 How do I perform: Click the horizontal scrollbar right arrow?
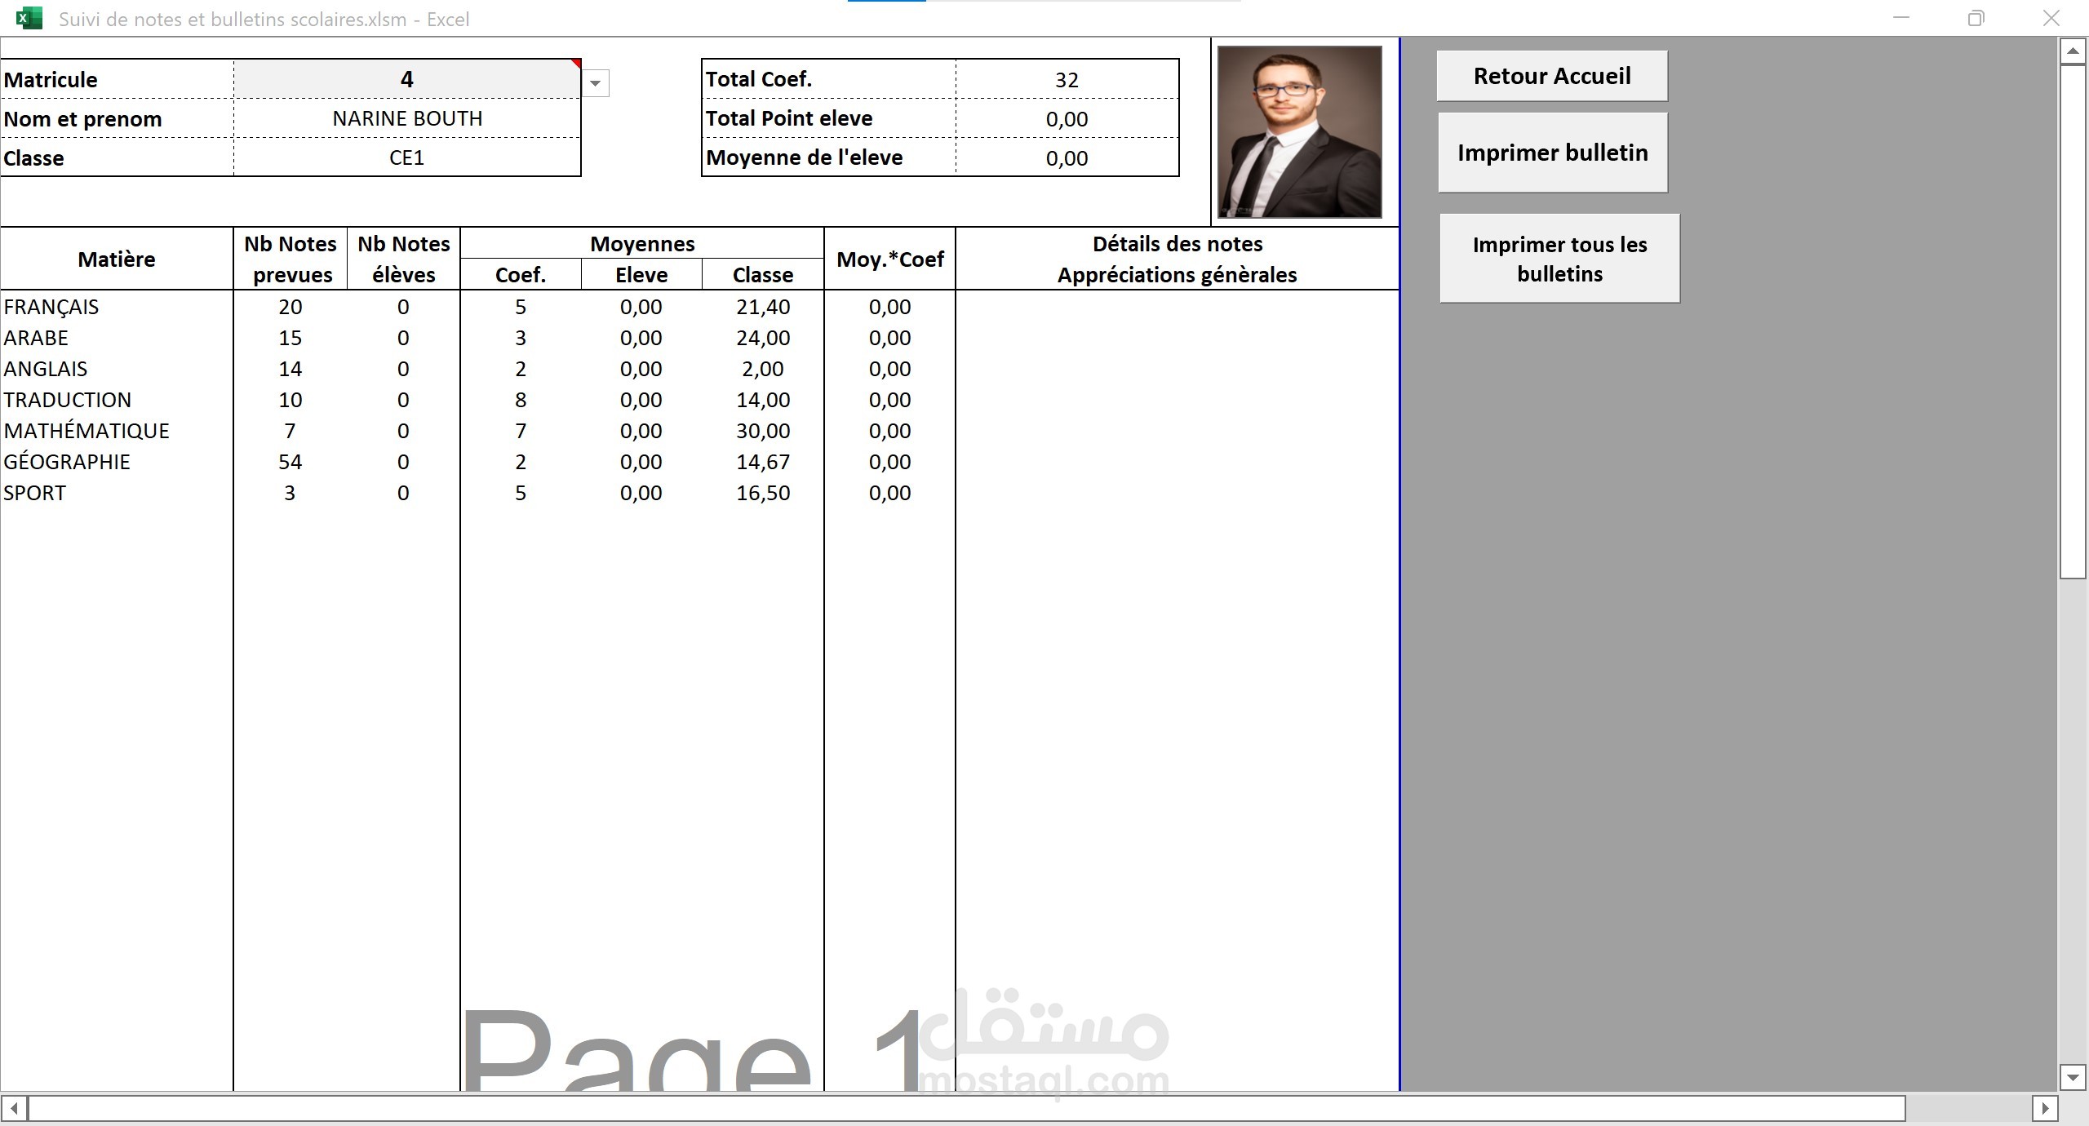(x=2044, y=1108)
